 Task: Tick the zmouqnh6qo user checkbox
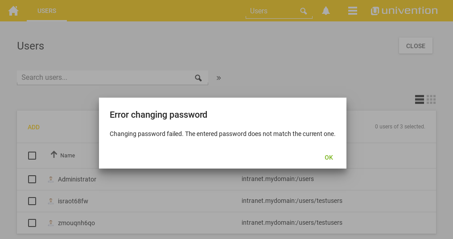[x=32, y=223]
